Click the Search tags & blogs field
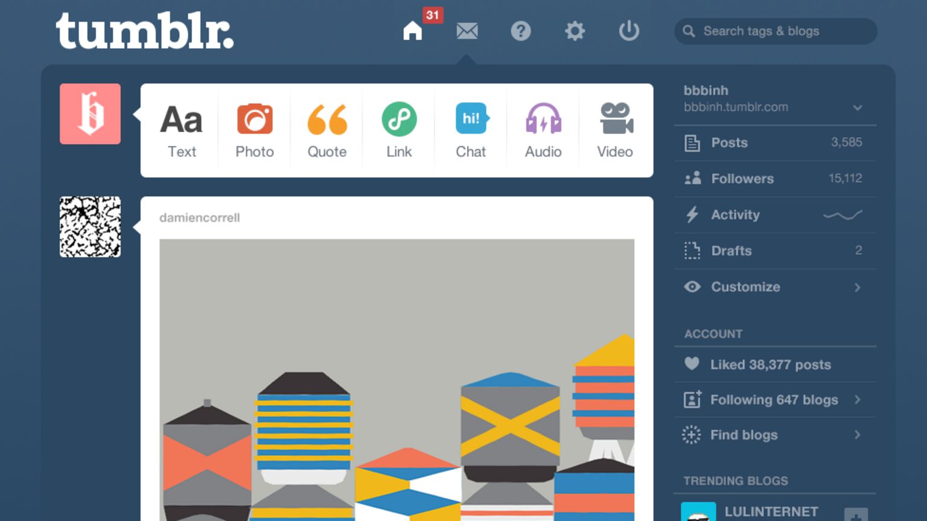Image resolution: width=927 pixels, height=521 pixels. 776,31
